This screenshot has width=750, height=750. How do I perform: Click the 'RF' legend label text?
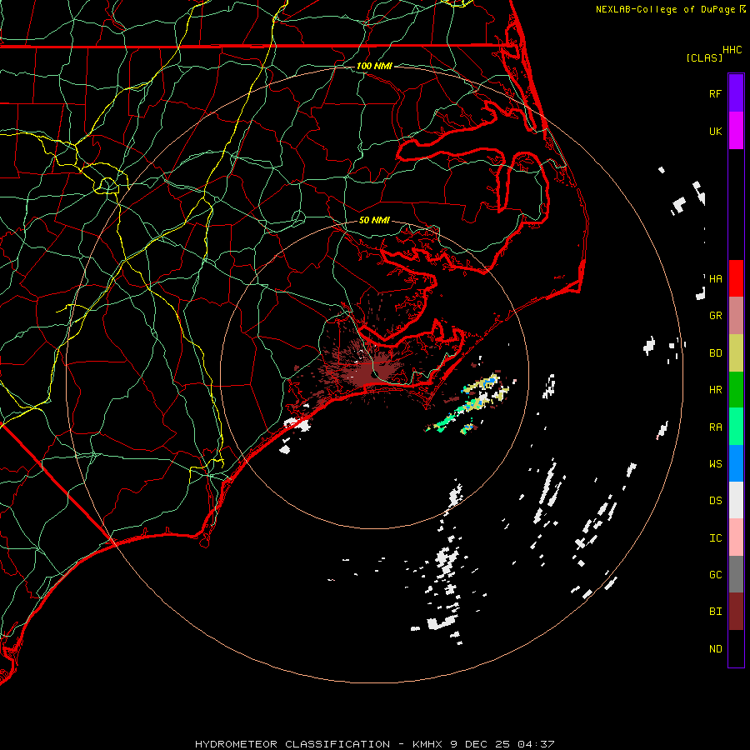coord(715,93)
